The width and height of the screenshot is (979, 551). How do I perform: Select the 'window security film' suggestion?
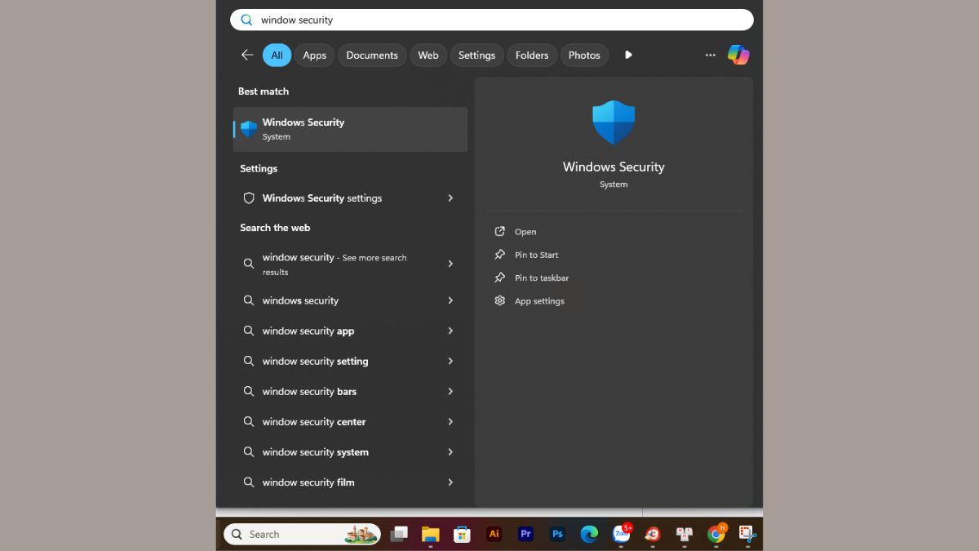350,482
